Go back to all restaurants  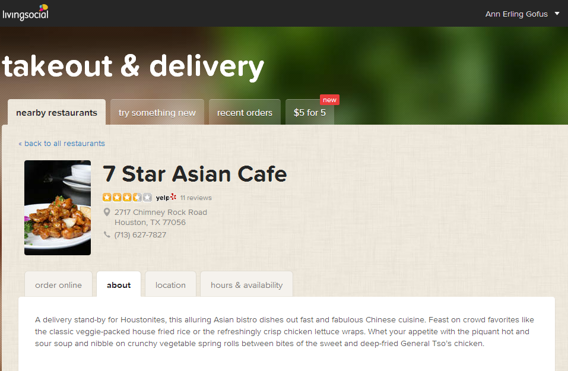[x=62, y=144]
